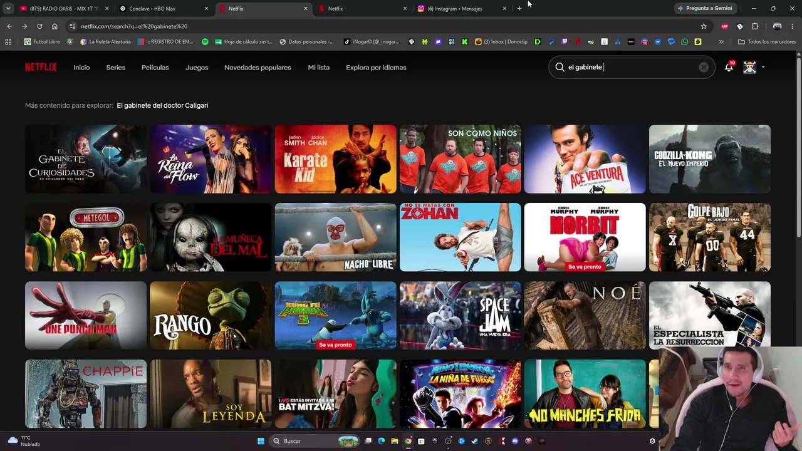
Task: Open the Noé thumbnail
Action: (585, 316)
